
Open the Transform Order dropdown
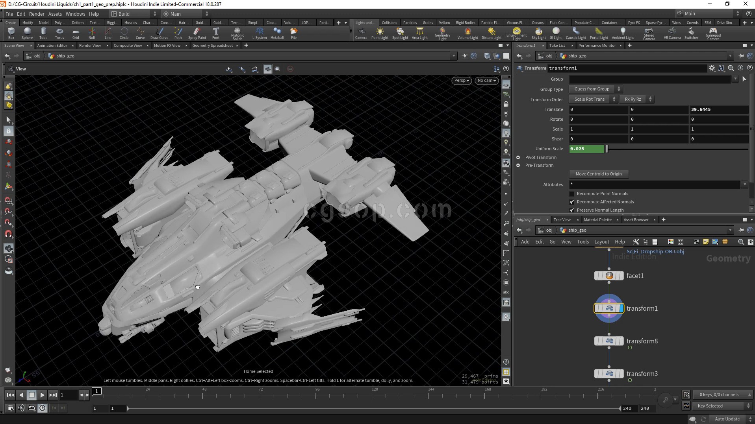tap(593, 100)
